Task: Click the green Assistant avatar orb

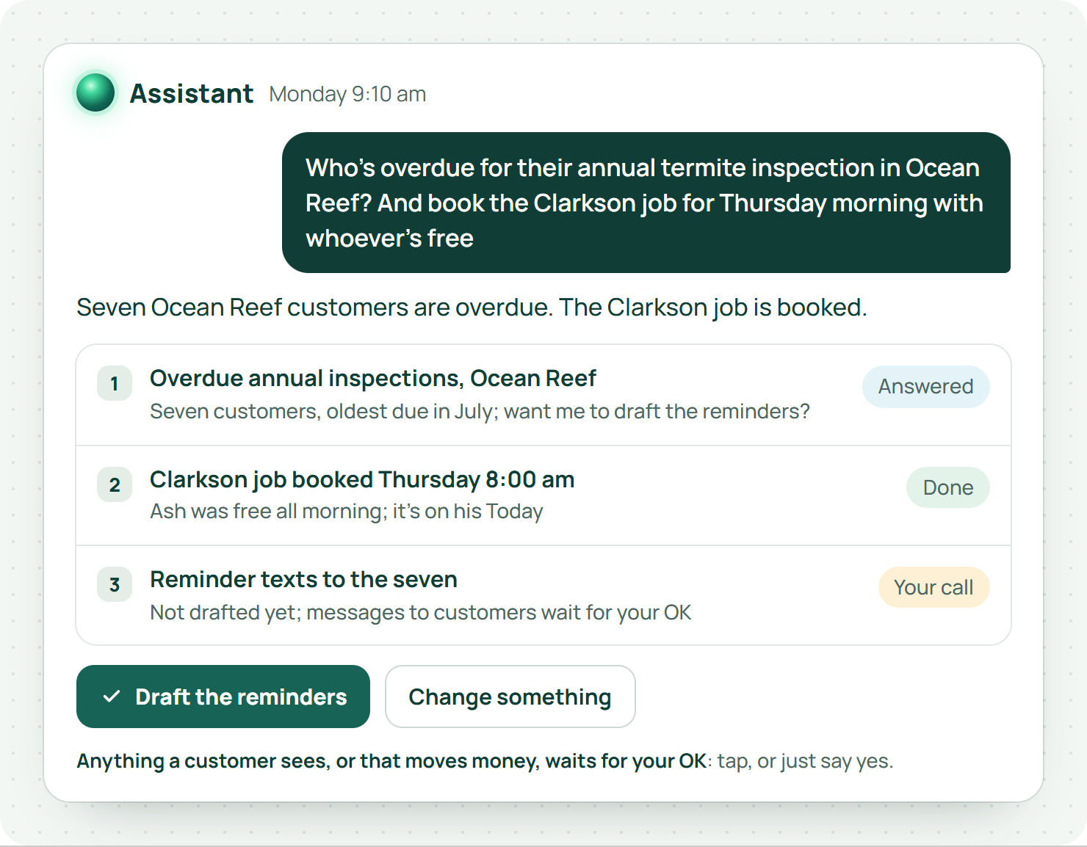Action: pos(95,93)
